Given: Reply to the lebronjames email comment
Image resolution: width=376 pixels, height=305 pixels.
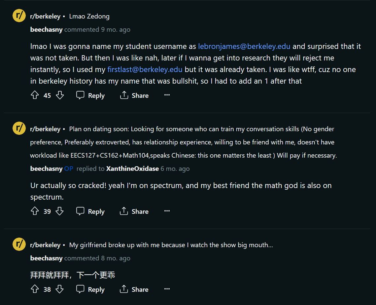Looking at the screenshot, I should tap(90, 95).
